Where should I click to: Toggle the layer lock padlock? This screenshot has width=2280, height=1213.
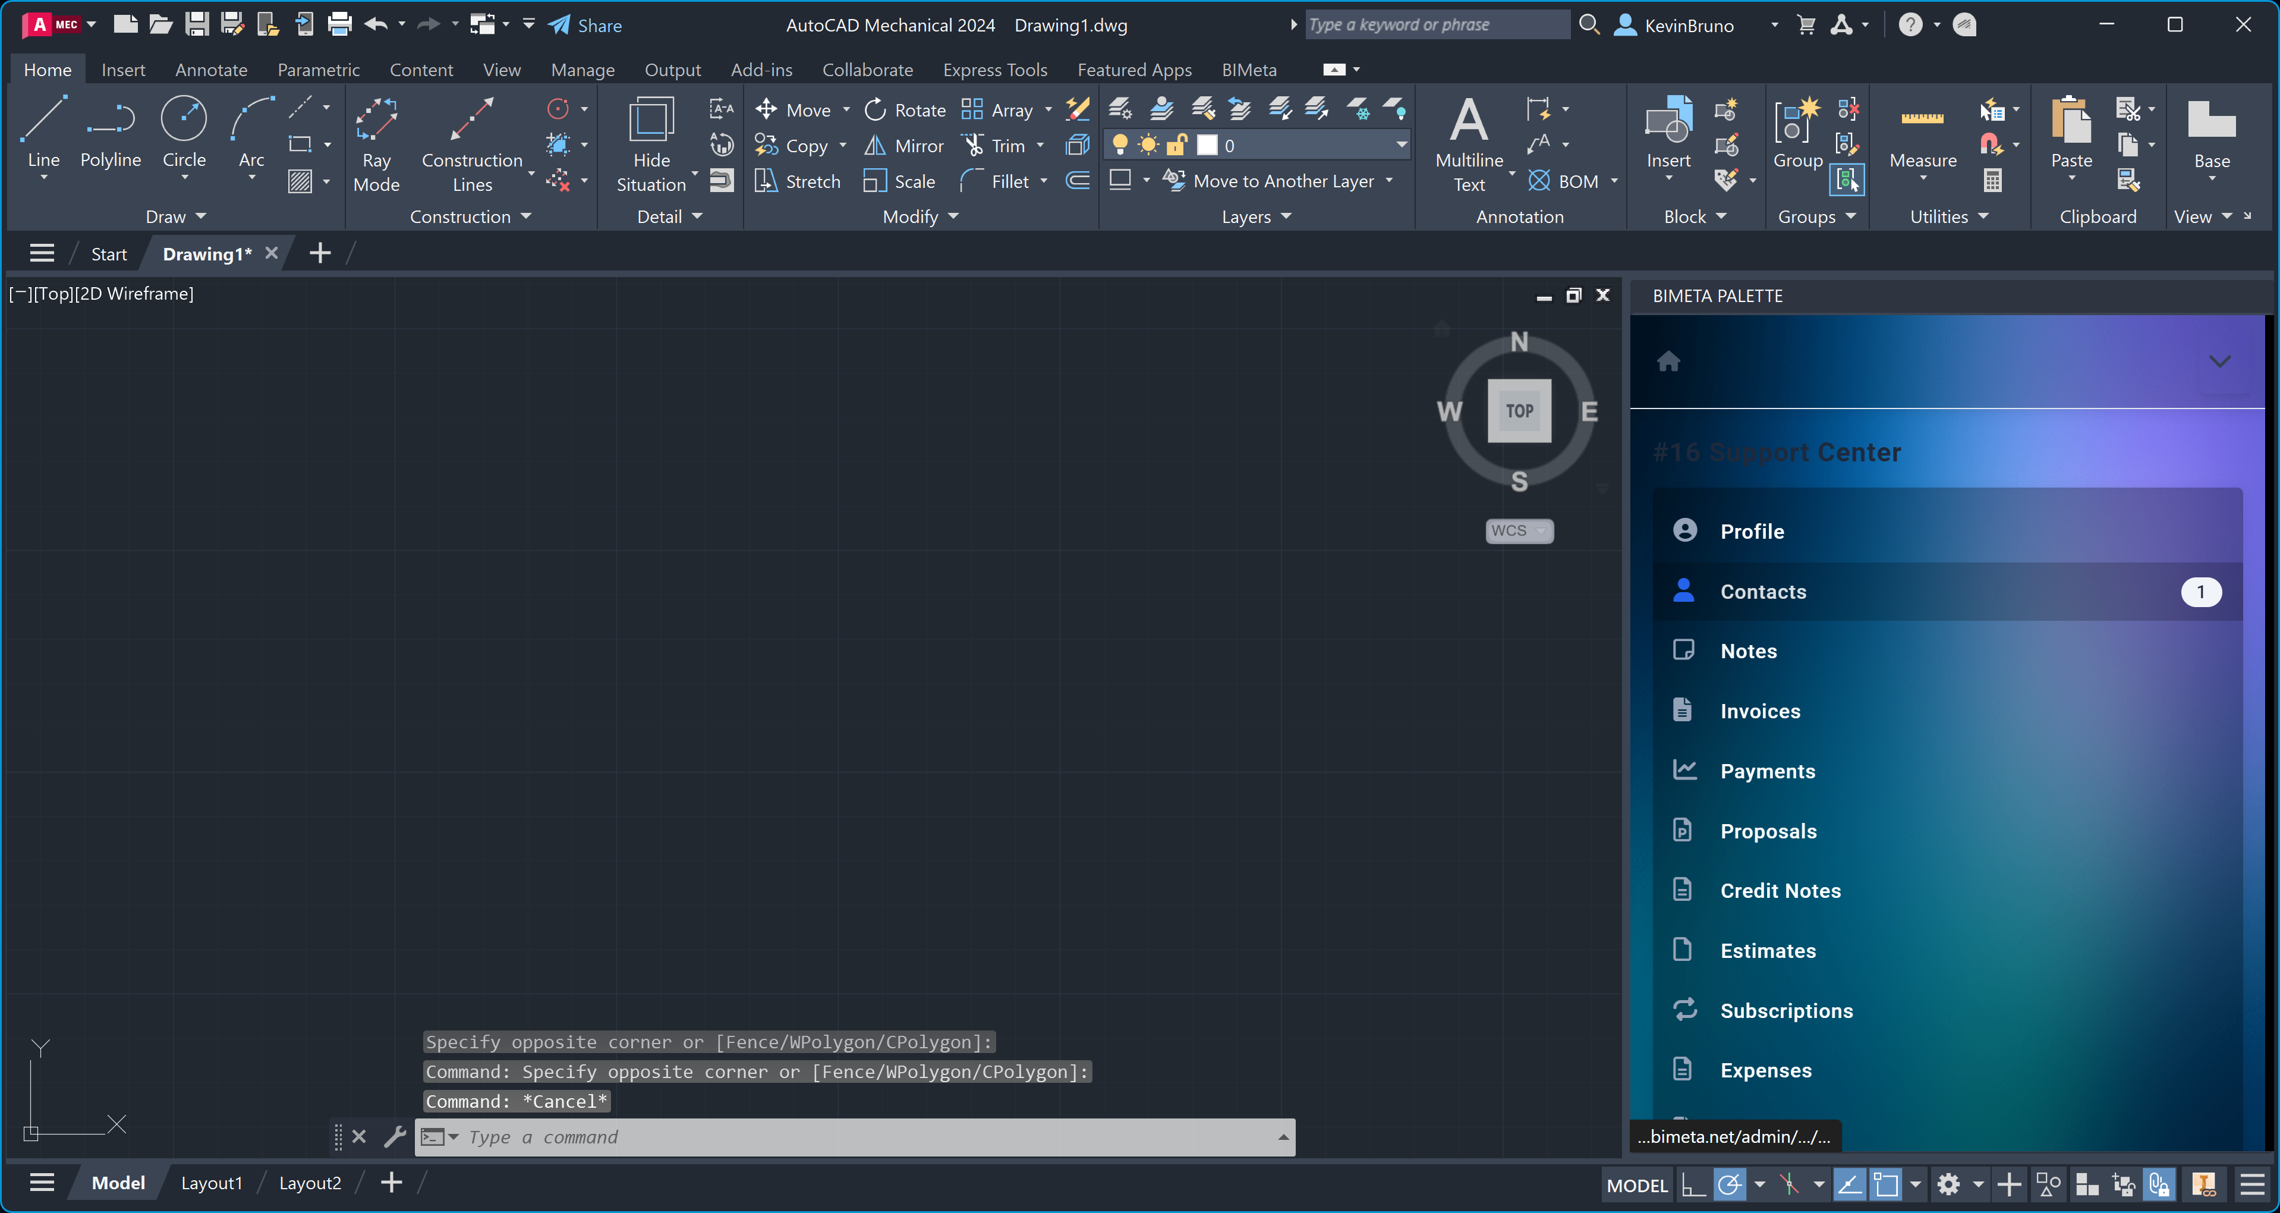point(1176,144)
